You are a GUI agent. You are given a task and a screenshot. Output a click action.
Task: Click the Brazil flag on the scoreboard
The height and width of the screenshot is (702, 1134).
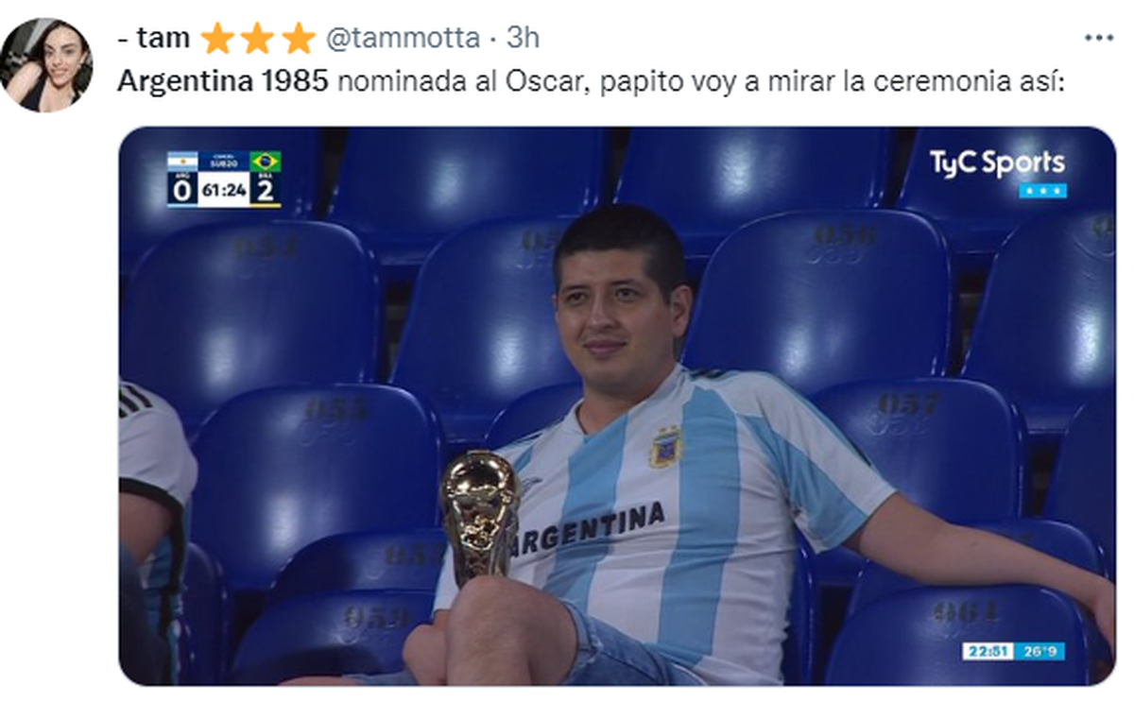[x=266, y=162]
